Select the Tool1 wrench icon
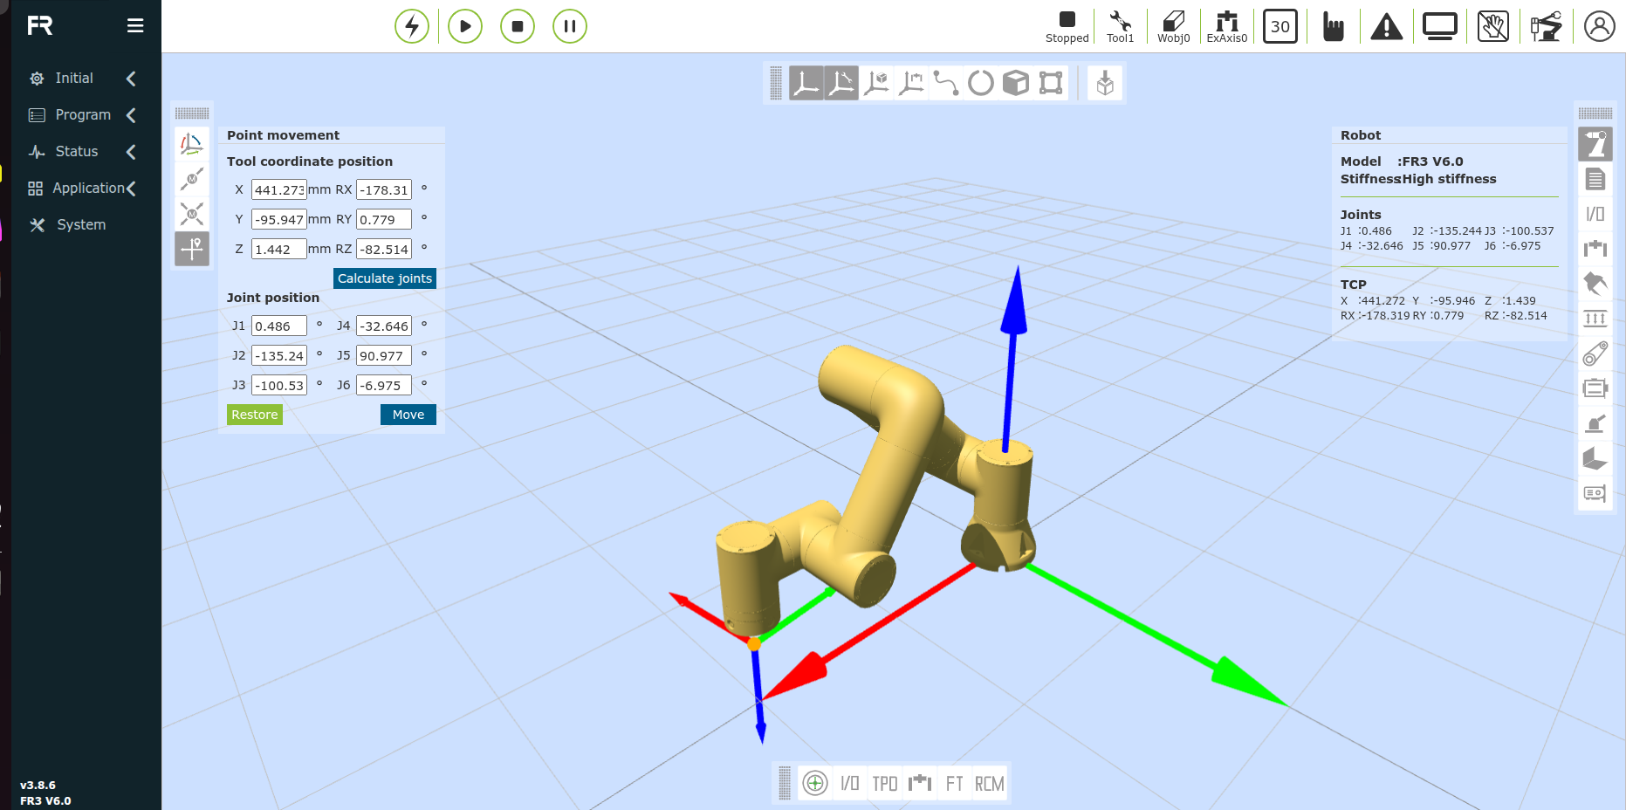This screenshot has height=810, width=1626. (x=1120, y=26)
